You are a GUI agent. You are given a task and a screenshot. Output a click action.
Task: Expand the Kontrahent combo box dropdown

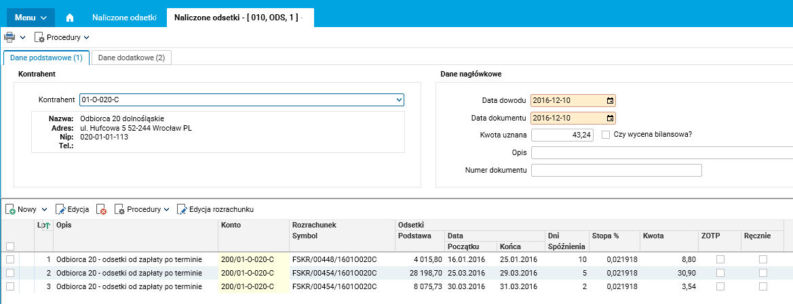(x=399, y=100)
